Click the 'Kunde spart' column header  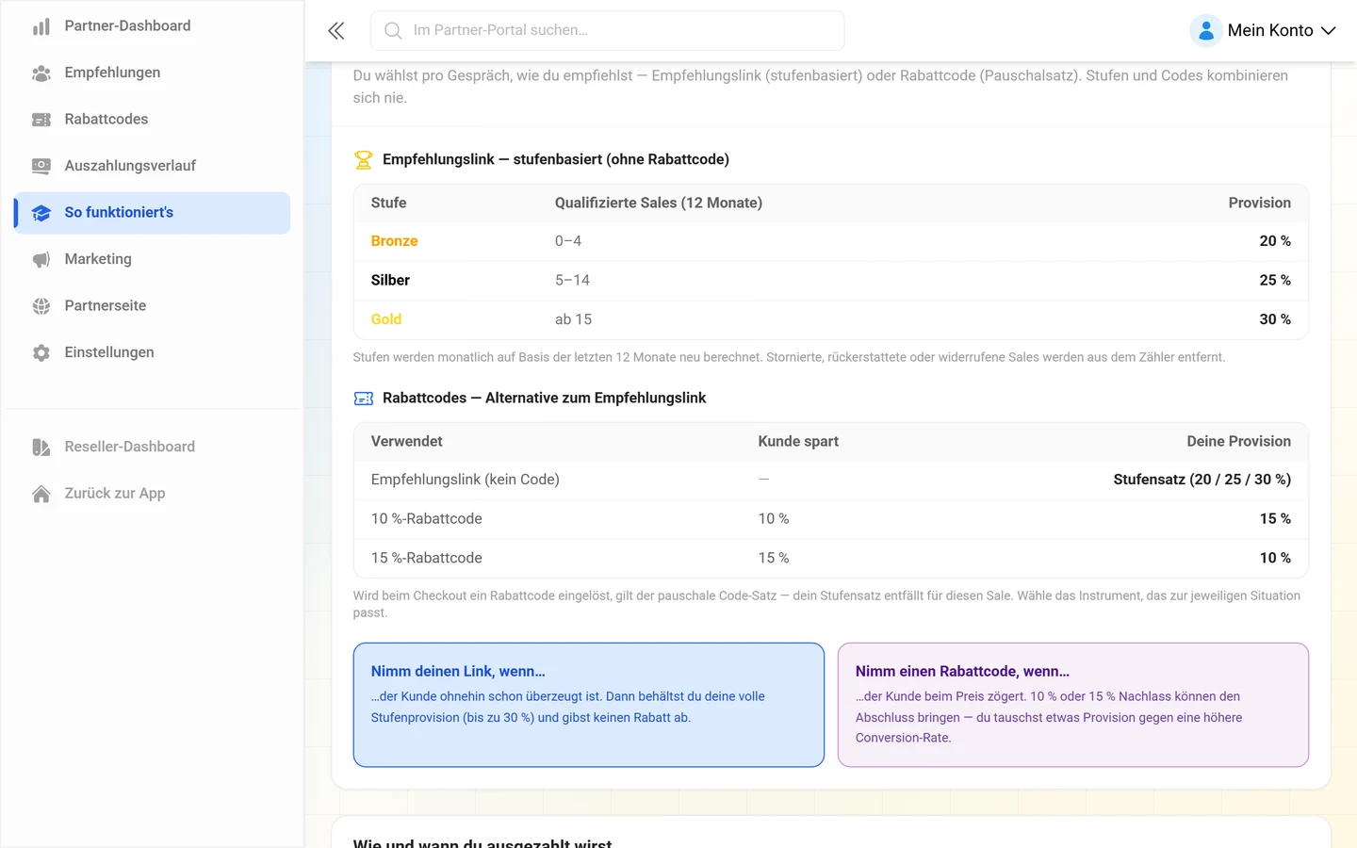[x=798, y=441]
